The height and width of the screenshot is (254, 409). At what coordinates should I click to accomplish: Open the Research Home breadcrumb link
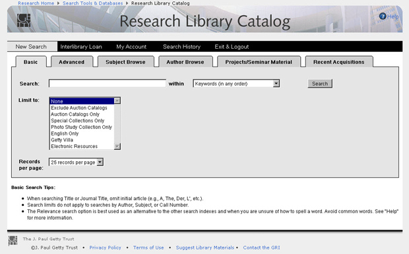click(x=36, y=3)
